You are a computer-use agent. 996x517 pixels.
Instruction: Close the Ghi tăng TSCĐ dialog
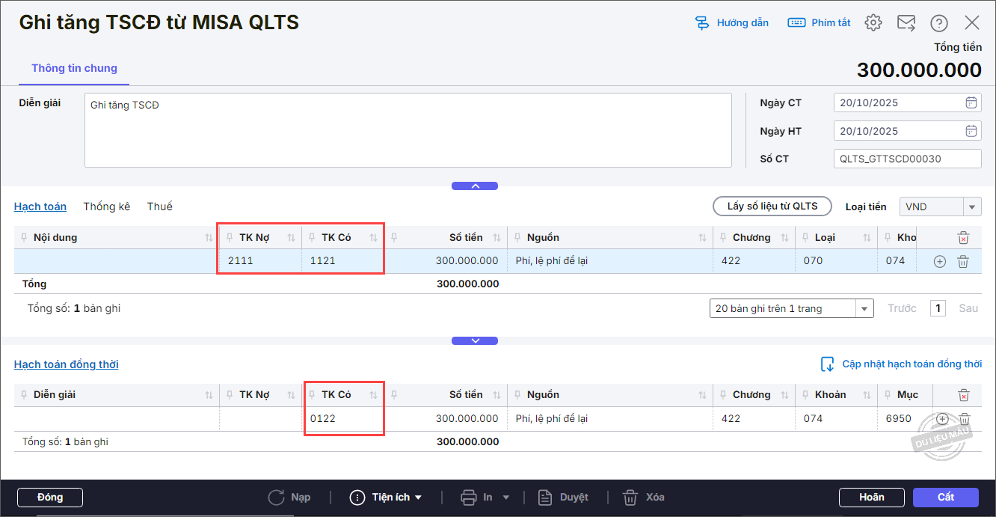[971, 22]
